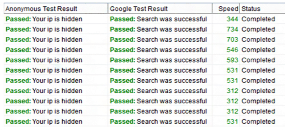Viewport: 285px width, 131px height.
Task: Click Completed status in the 593 speed row
Action: coord(258,60)
